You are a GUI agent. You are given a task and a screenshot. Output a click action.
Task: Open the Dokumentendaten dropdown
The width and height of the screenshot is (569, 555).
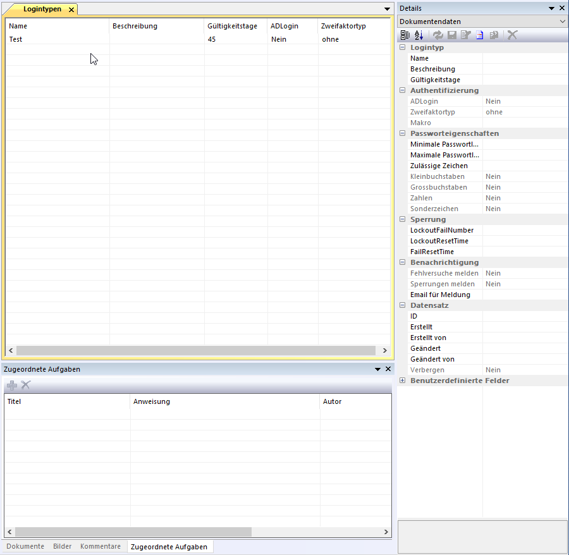(562, 21)
